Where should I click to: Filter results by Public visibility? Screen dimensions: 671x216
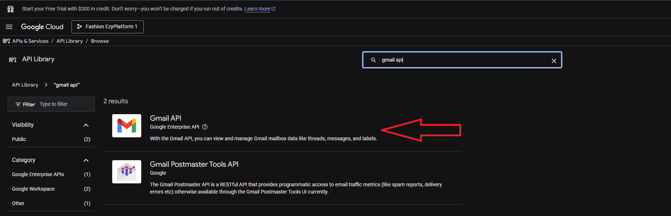pos(19,139)
